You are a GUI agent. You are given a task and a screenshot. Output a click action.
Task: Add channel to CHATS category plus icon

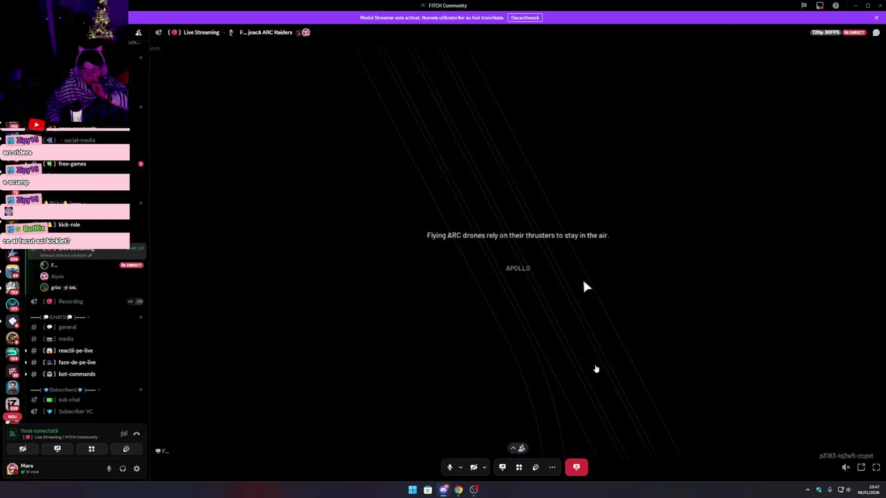(141, 317)
